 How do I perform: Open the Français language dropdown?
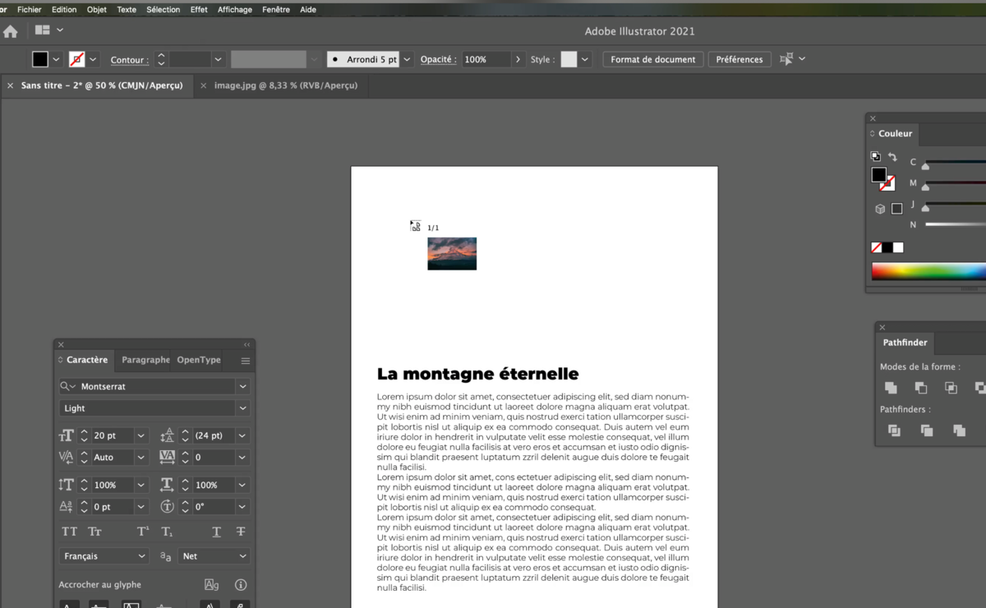pos(104,556)
